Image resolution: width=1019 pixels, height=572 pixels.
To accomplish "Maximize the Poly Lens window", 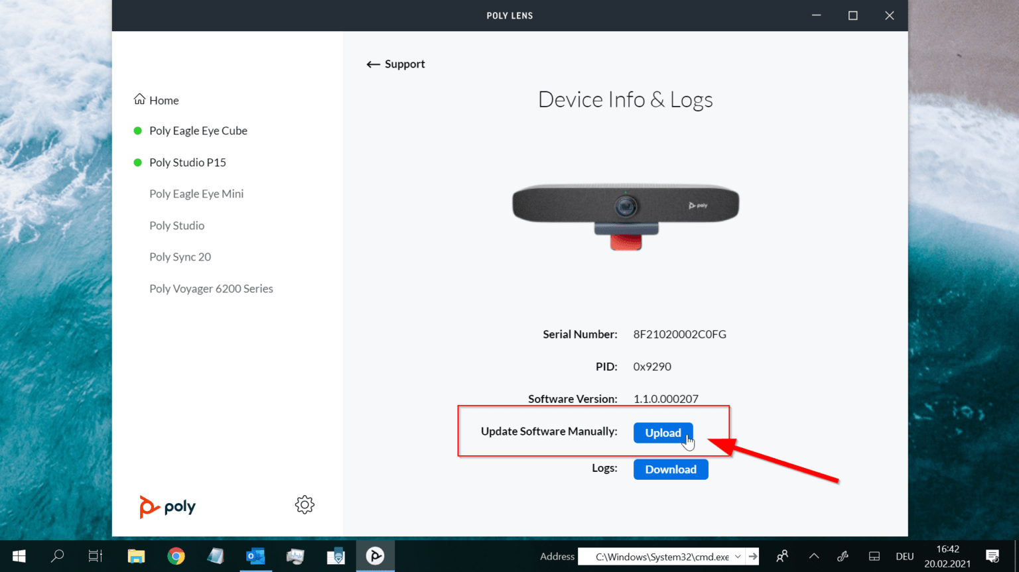I will 853,16.
